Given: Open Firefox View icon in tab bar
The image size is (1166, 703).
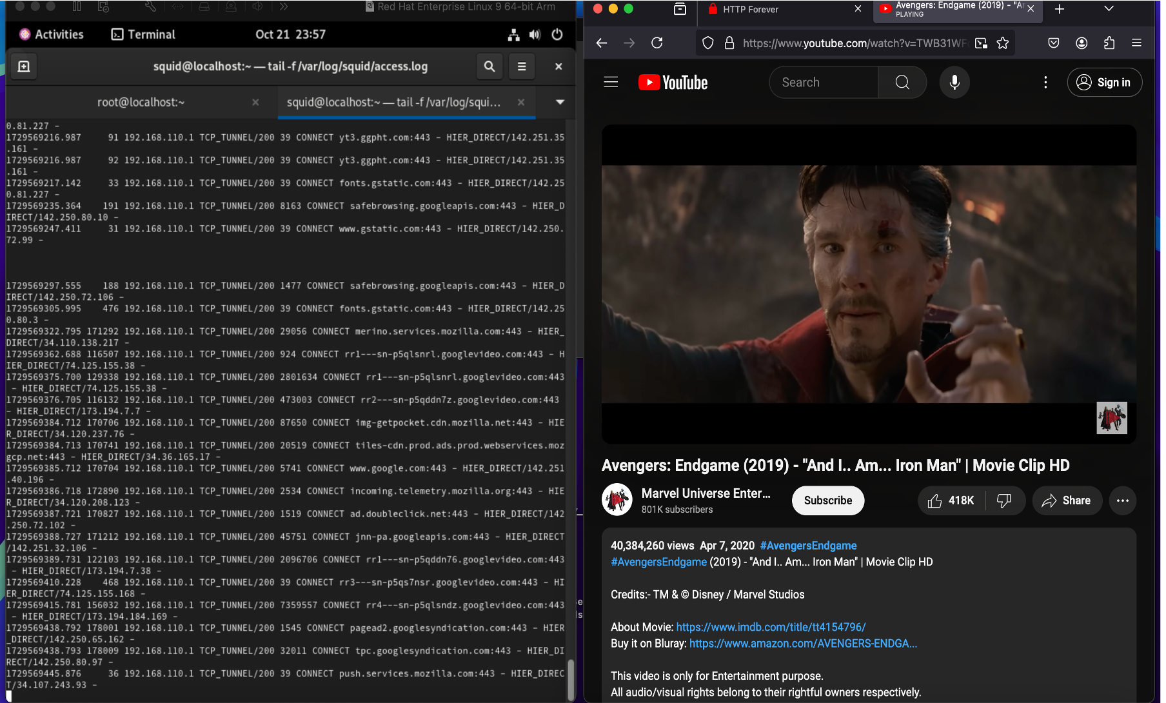Looking at the screenshot, I should 680,9.
